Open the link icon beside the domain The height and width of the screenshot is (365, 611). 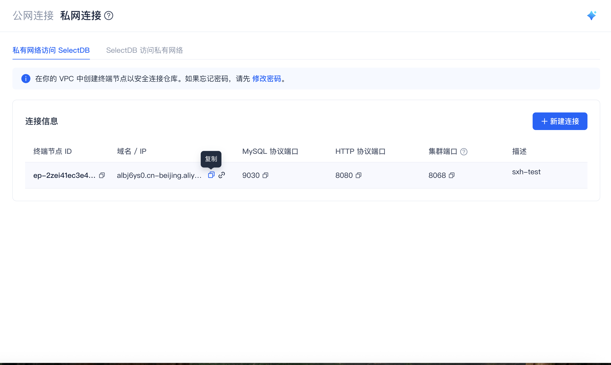click(x=222, y=175)
